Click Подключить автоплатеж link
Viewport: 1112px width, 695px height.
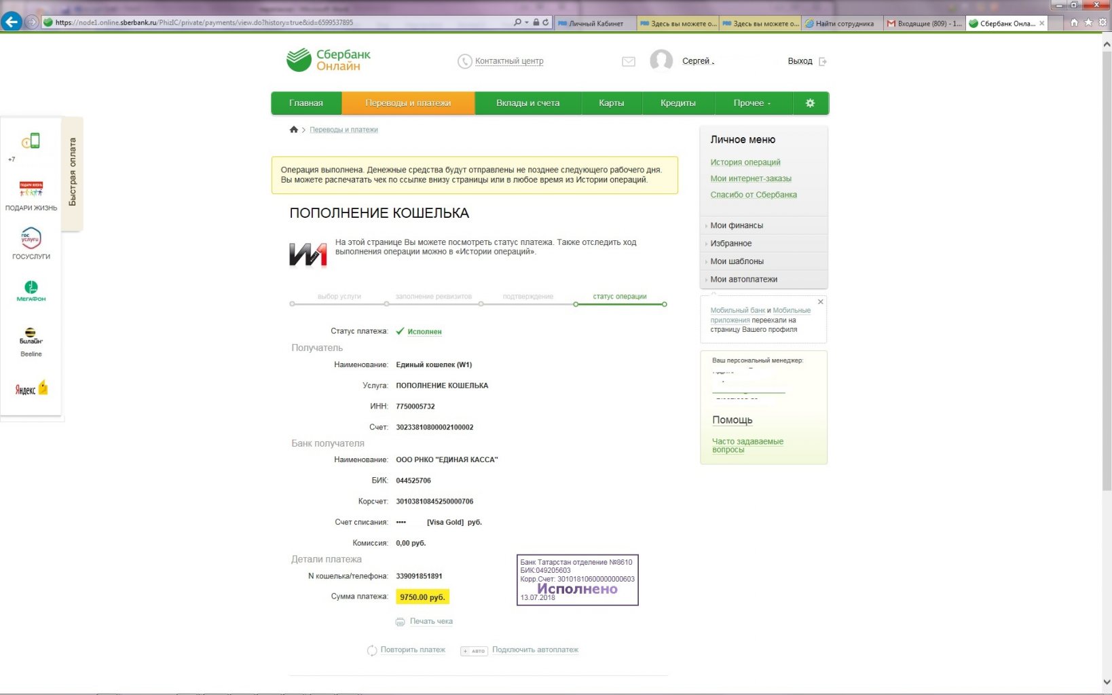click(535, 650)
